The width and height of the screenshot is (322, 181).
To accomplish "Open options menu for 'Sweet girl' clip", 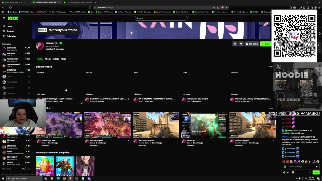I will point(225,141).
